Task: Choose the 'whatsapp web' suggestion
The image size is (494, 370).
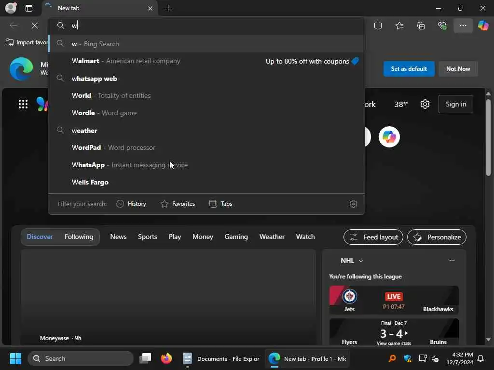Action: click(x=206, y=79)
